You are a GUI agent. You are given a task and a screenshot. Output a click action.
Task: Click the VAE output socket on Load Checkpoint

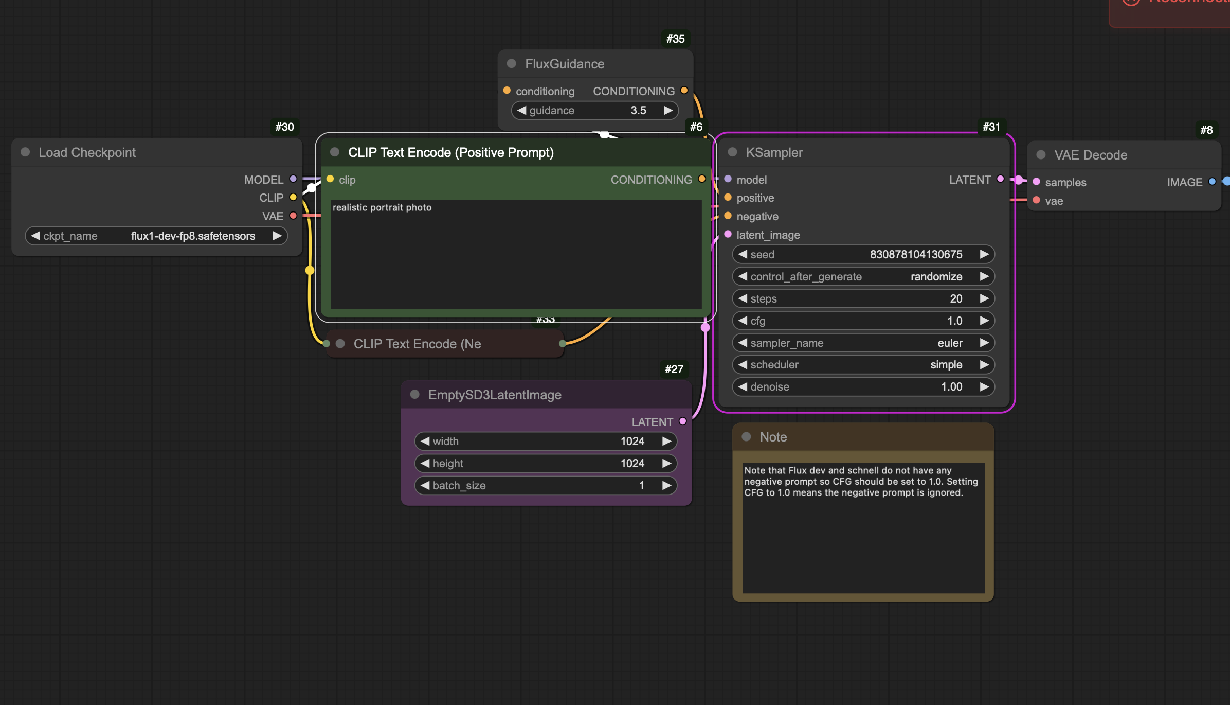point(293,216)
